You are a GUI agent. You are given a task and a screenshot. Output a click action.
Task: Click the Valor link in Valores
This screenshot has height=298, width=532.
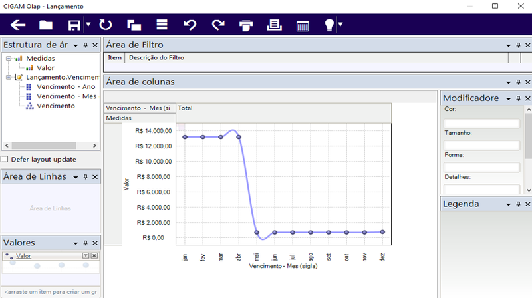[x=23, y=256]
